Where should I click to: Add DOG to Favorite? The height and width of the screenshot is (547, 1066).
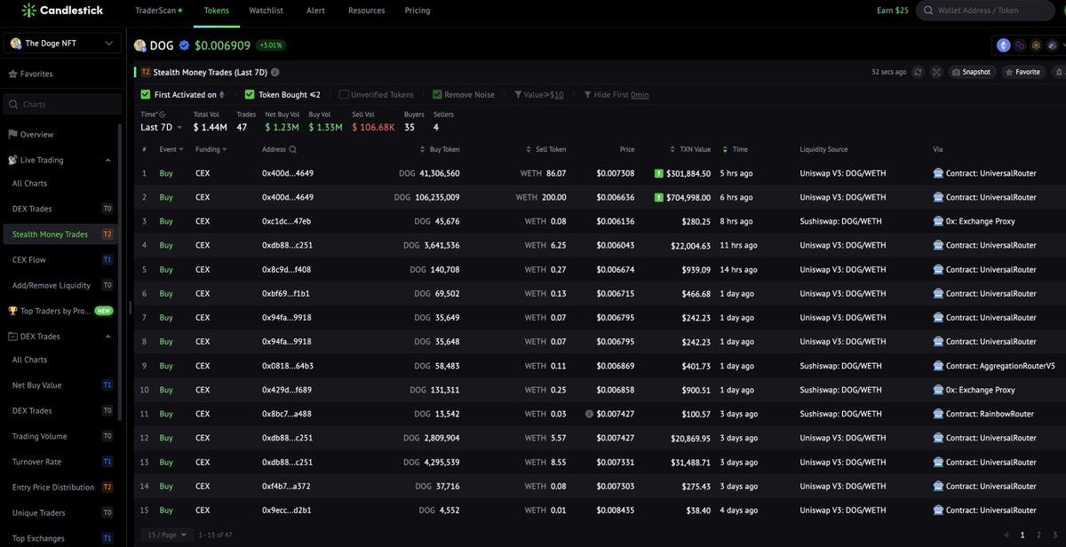tap(1023, 72)
